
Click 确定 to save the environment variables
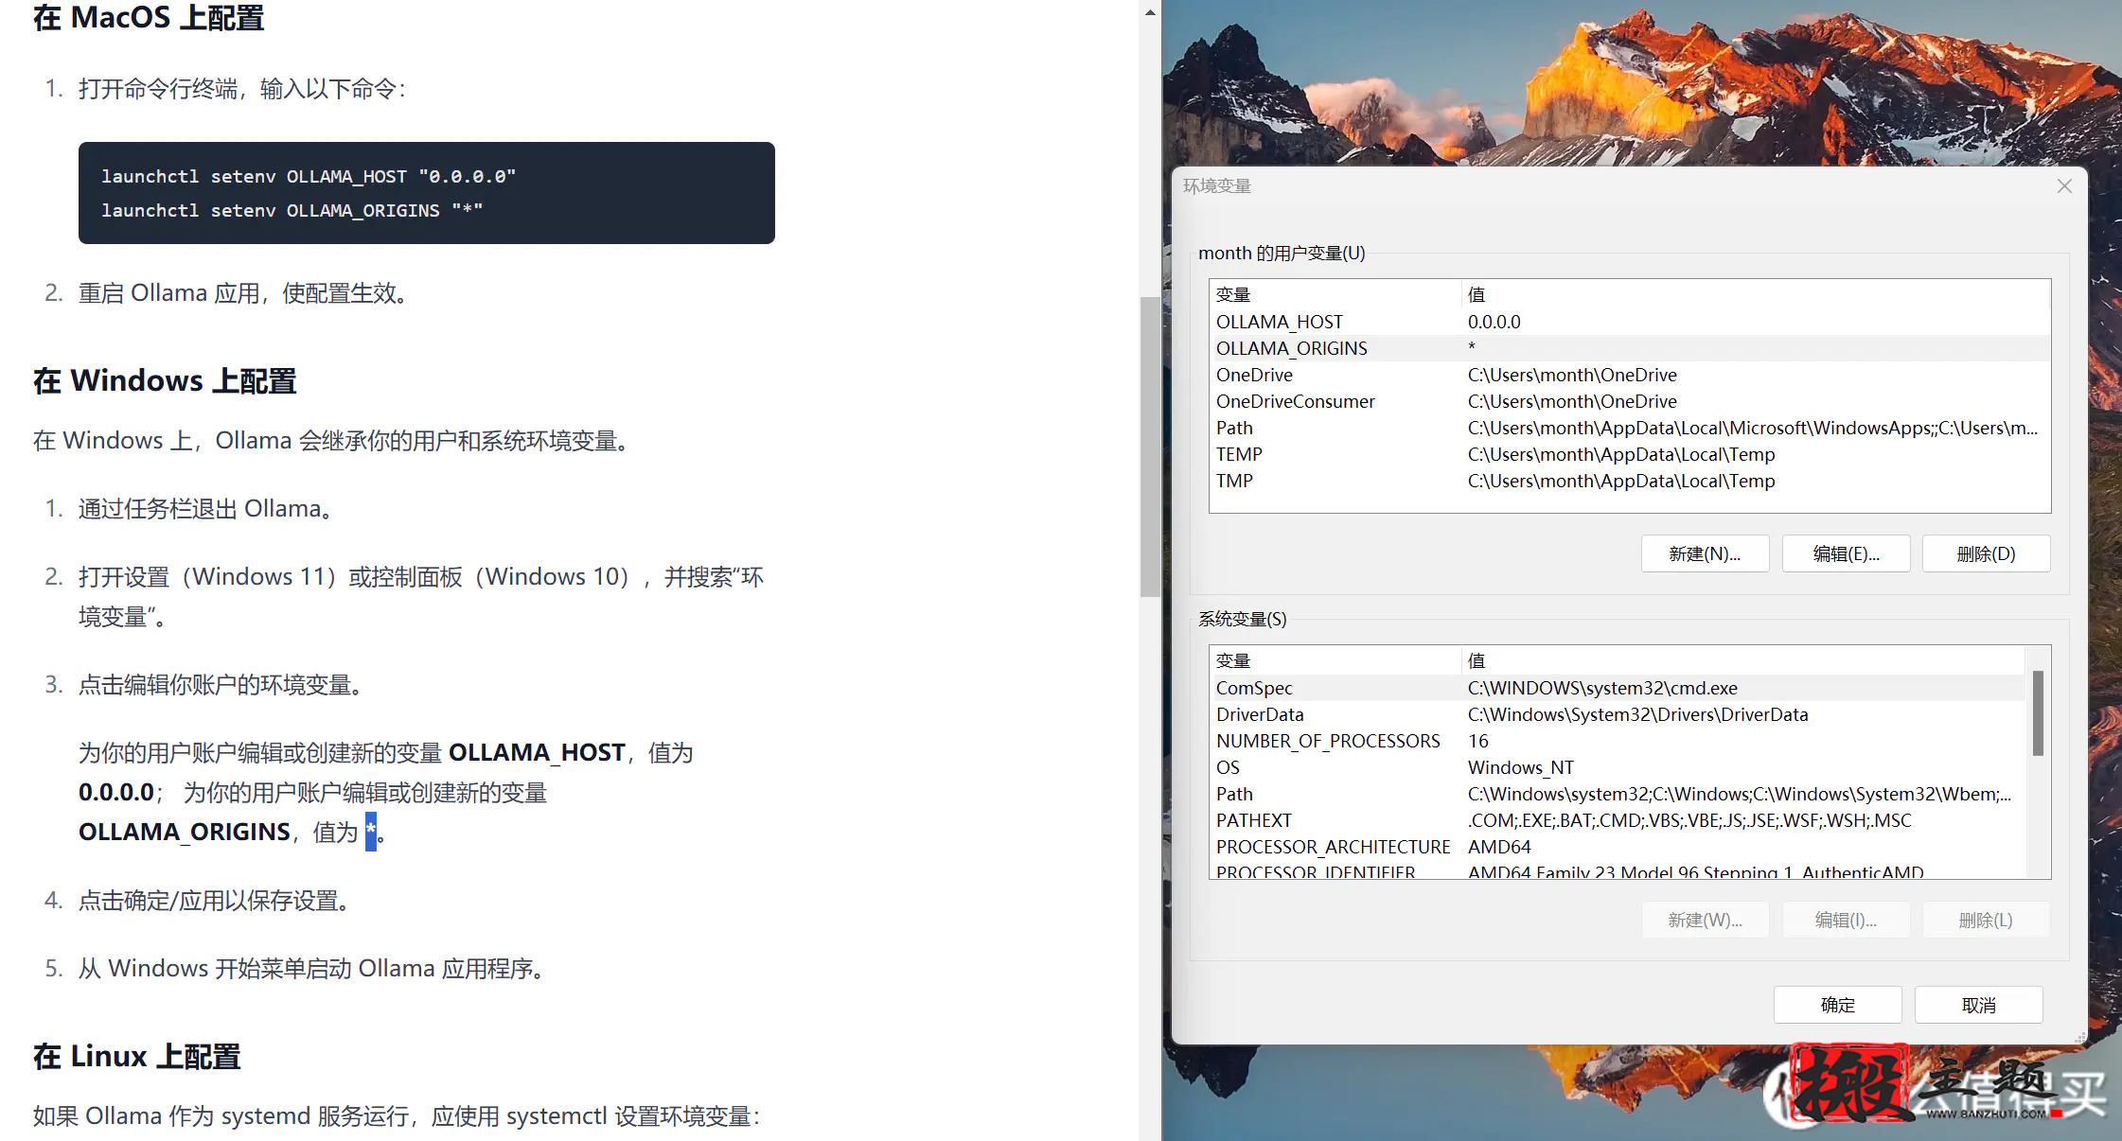(1837, 1005)
